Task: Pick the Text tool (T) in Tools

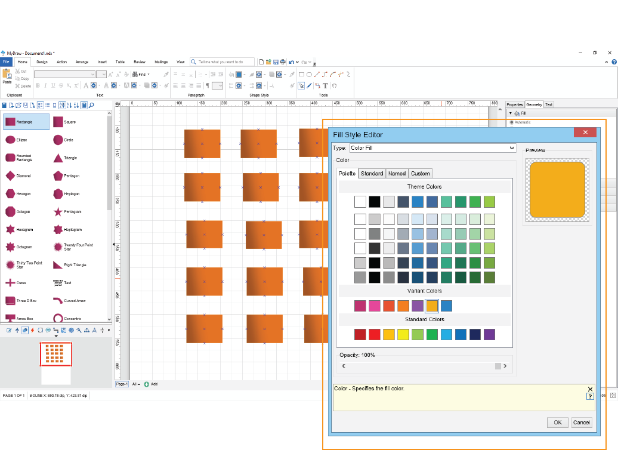Action: (325, 85)
